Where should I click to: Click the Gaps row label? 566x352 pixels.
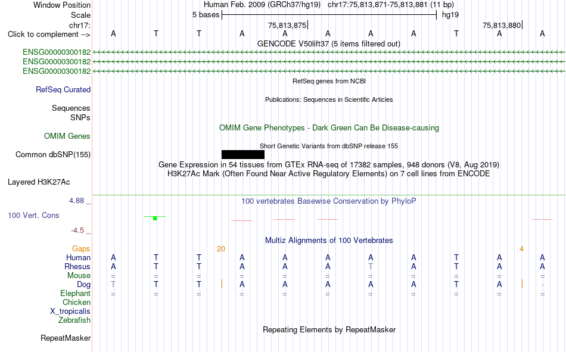click(81, 249)
